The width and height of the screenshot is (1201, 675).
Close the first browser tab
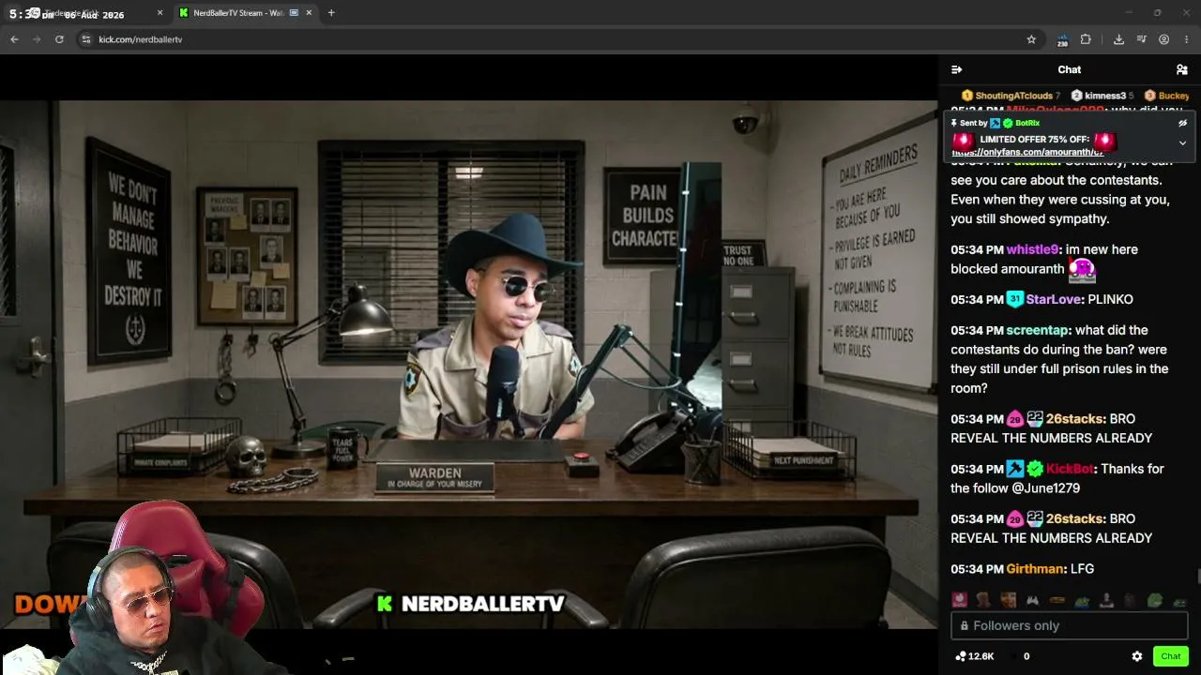click(160, 13)
